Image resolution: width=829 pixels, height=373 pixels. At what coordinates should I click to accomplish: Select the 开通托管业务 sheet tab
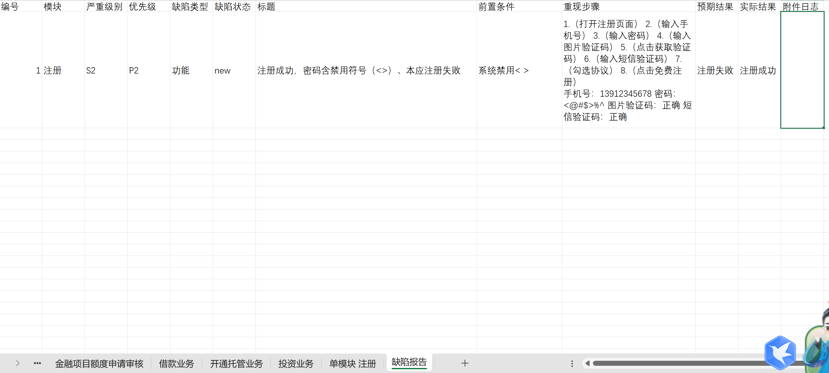coord(236,364)
